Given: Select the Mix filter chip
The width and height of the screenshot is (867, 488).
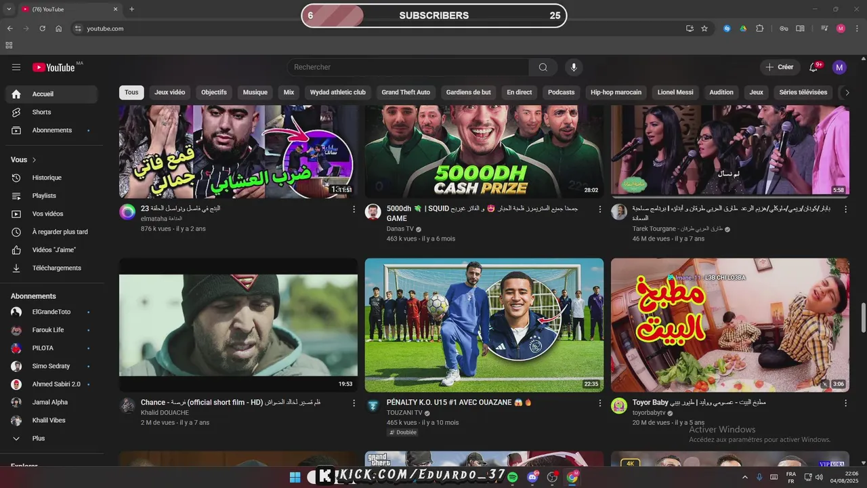Looking at the screenshot, I should point(289,92).
